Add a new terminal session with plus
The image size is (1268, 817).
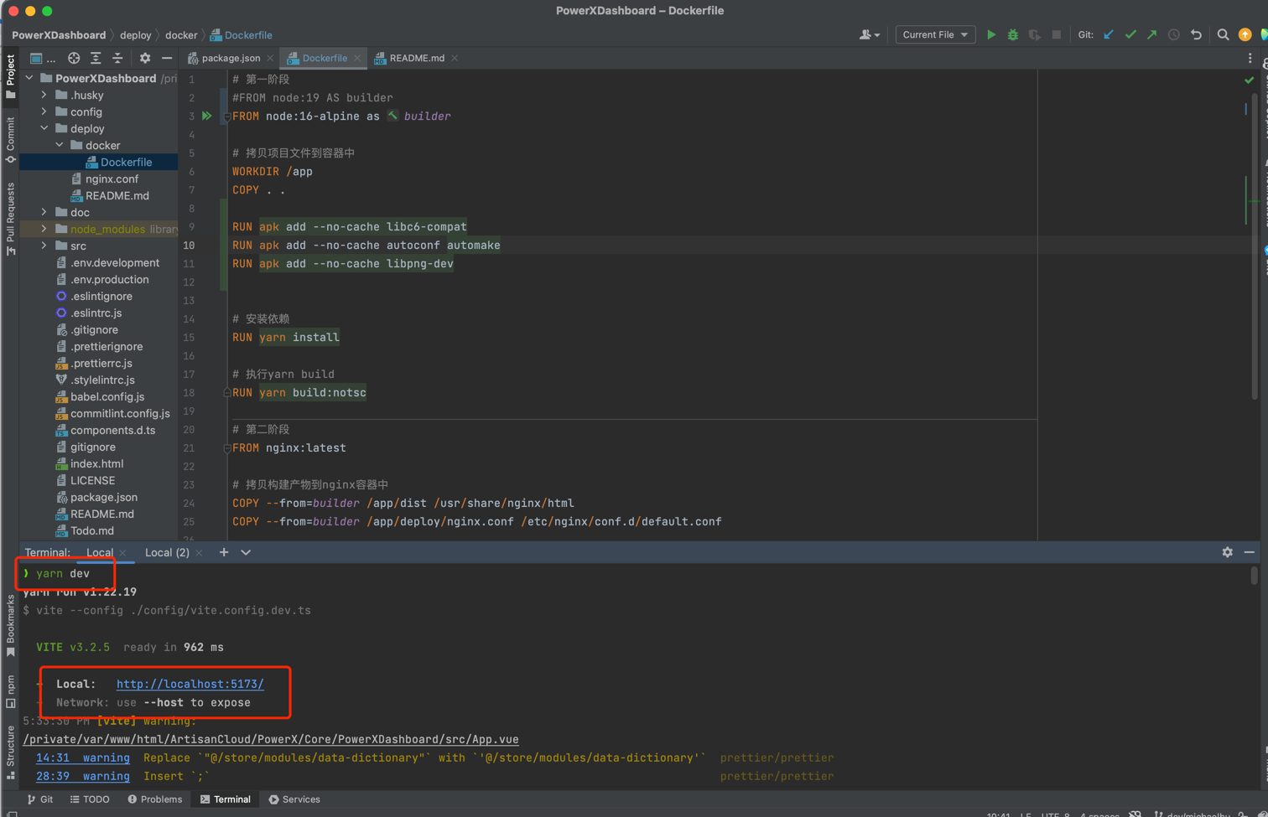coord(224,552)
